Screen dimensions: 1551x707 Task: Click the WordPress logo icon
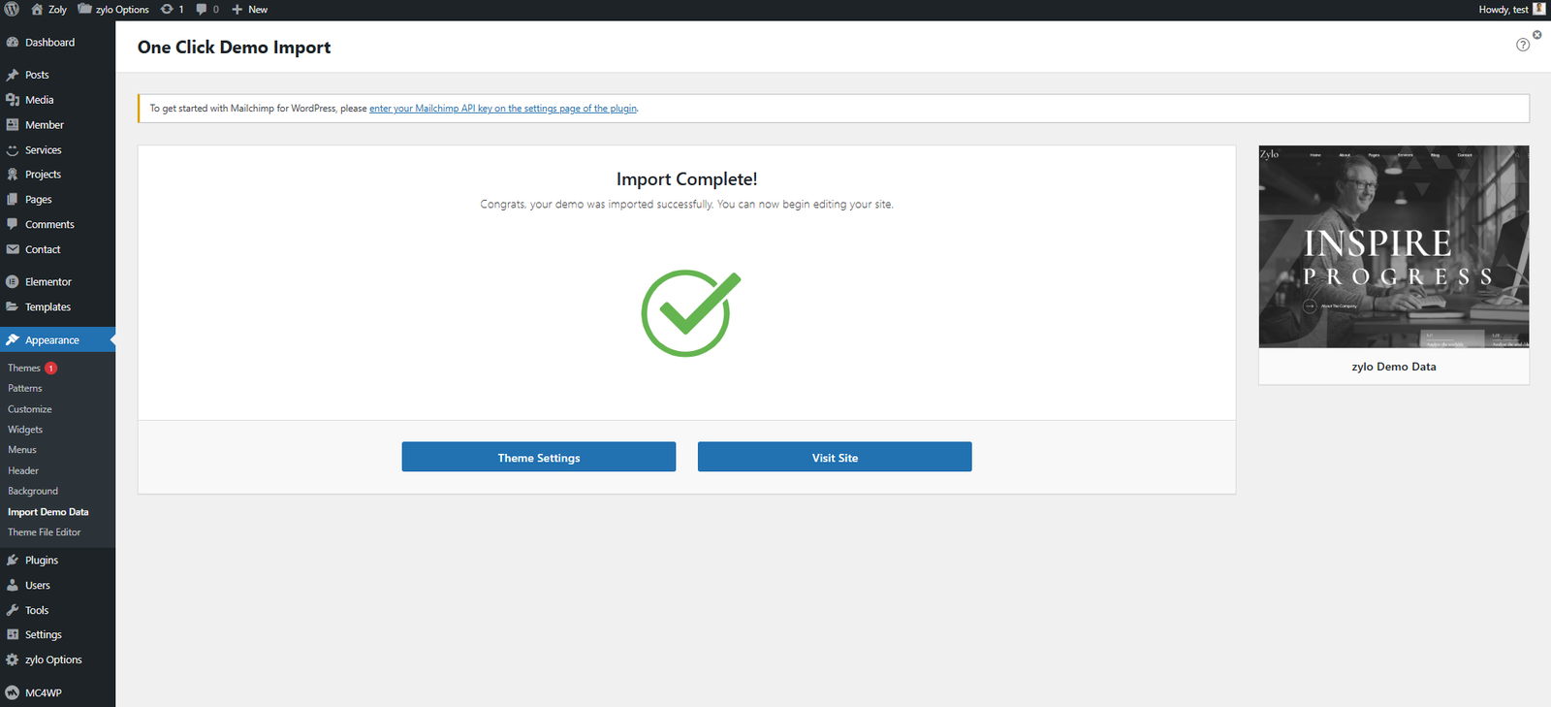12,10
